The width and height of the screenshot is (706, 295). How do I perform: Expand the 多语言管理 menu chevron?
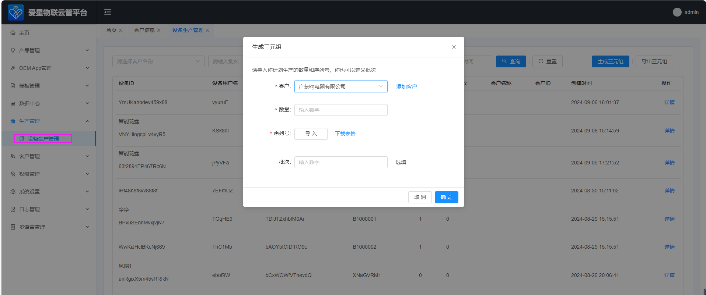click(x=87, y=227)
